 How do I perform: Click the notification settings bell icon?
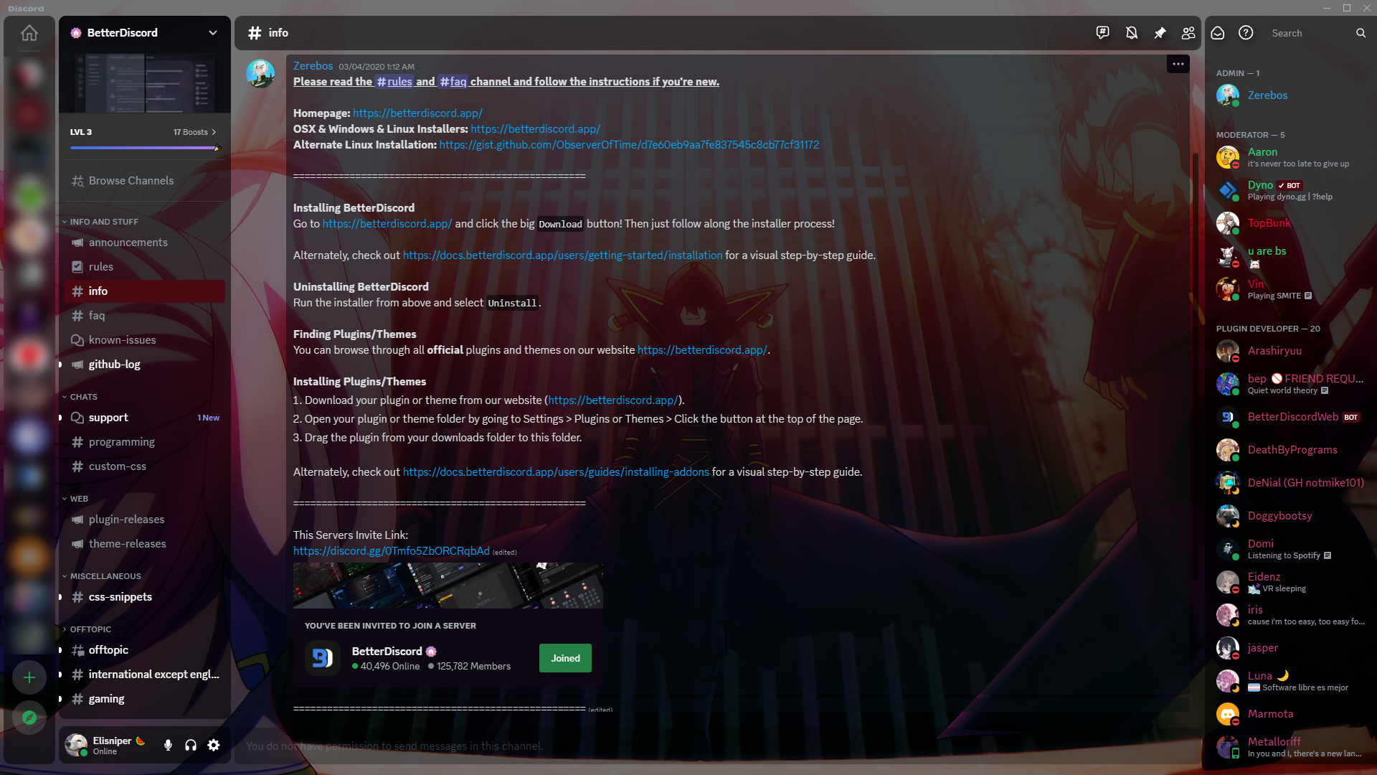coord(1132,33)
